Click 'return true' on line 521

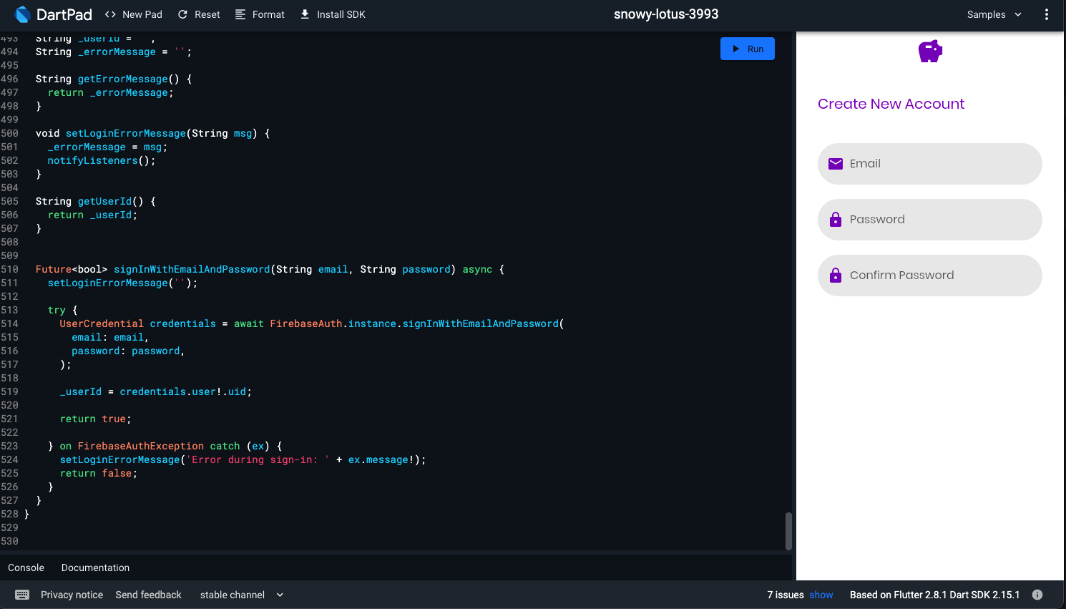click(93, 419)
